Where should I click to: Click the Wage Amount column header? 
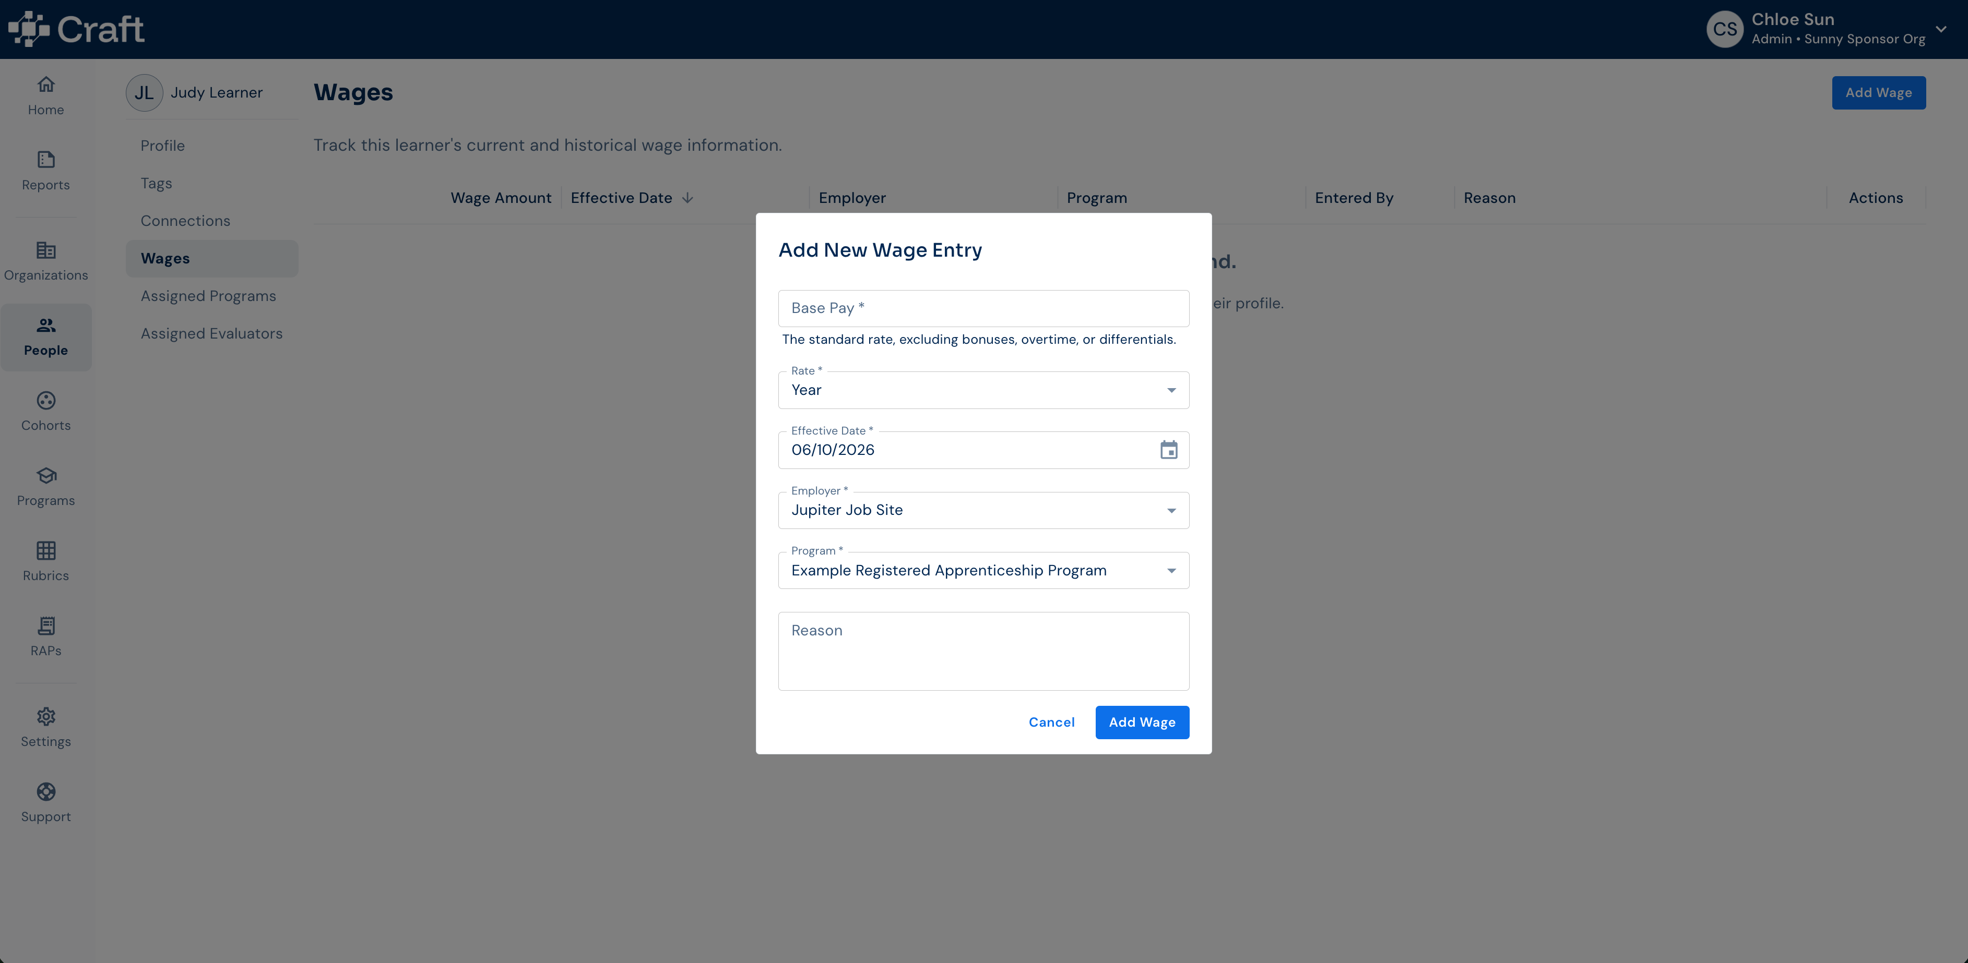tap(501, 198)
